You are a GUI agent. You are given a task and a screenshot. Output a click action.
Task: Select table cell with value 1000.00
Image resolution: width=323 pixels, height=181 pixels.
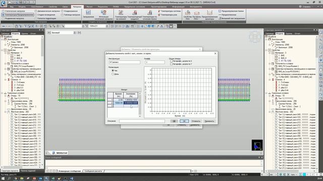(x=119, y=103)
